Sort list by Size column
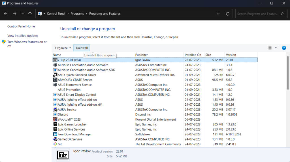The height and width of the screenshot is (162, 290). tap(208, 55)
